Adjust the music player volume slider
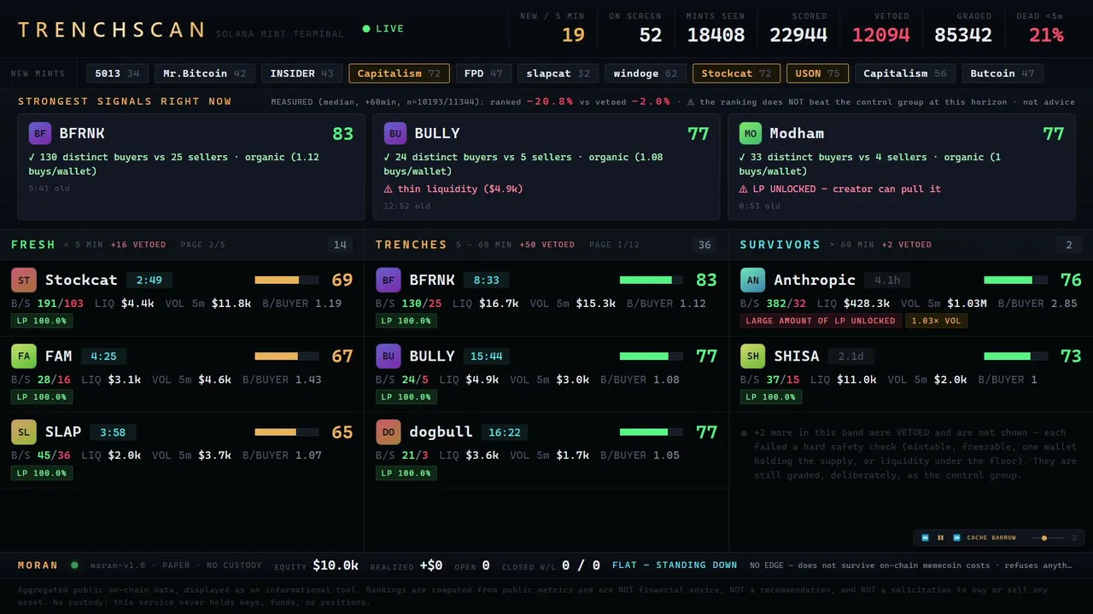This screenshot has width=1093, height=614. tap(1048, 538)
